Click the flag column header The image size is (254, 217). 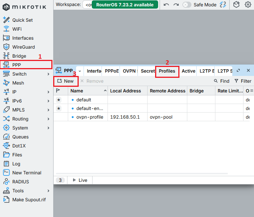coord(58,91)
